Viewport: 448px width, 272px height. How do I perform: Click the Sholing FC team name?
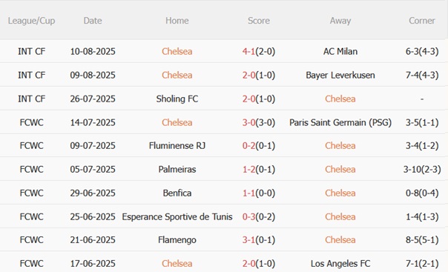click(177, 99)
